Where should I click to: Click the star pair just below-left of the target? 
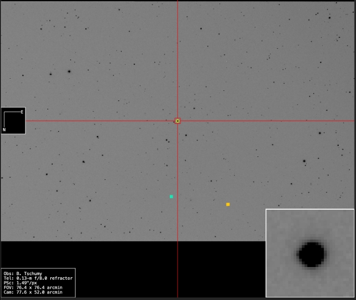[167, 141]
